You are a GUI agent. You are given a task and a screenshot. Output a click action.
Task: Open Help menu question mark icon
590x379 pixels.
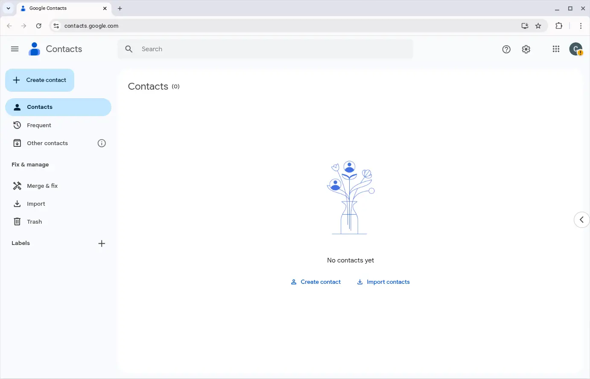click(x=506, y=49)
